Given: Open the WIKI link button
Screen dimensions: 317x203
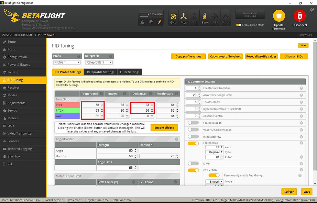Looking at the screenshot, I should [x=303, y=46].
